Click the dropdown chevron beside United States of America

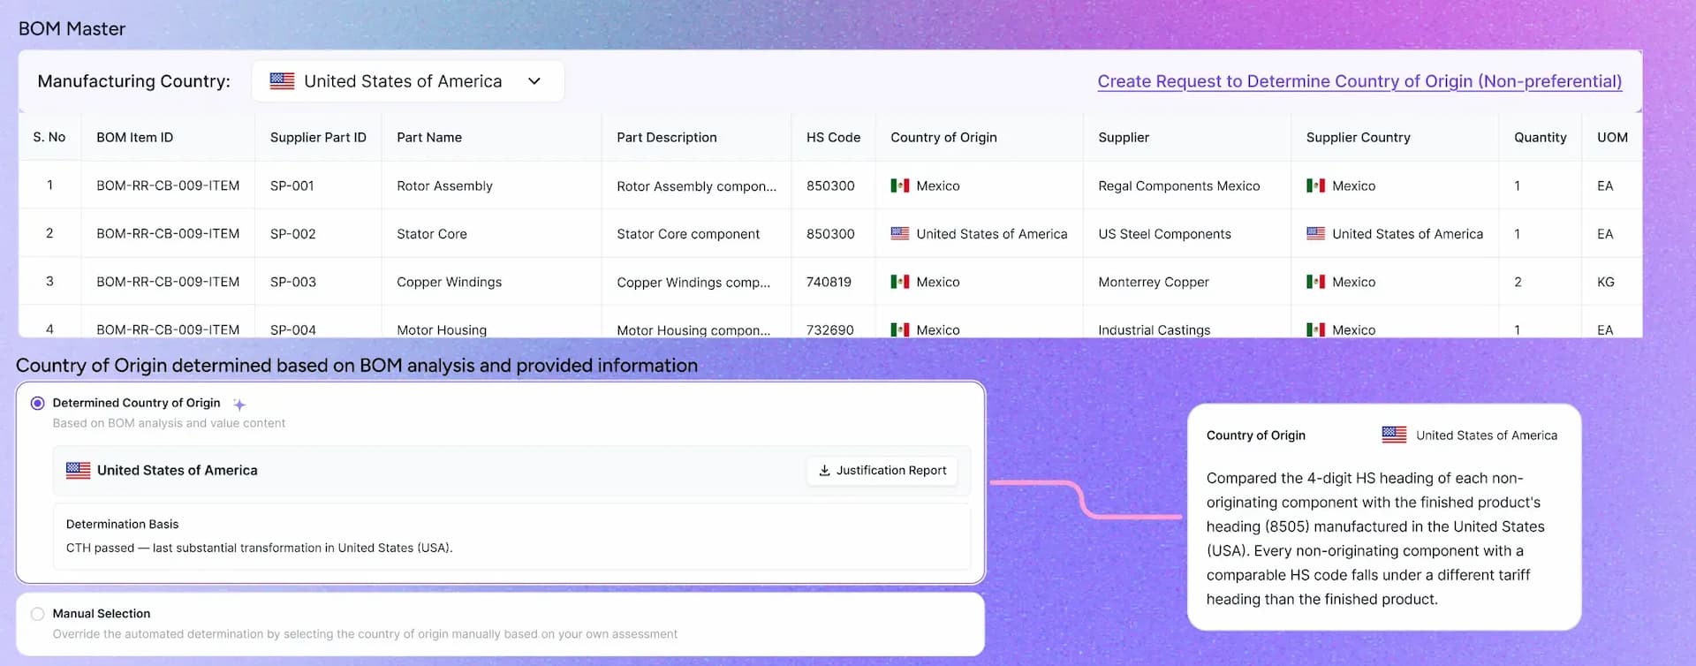point(534,81)
